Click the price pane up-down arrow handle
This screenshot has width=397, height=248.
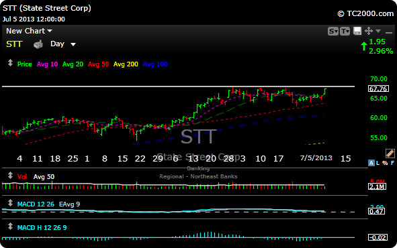click(10, 62)
